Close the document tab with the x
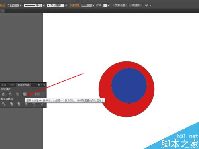Viewport: 199px width, 149px height. [3, 11]
